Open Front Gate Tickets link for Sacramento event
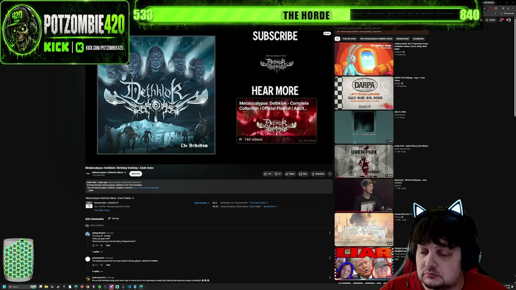 click(259, 203)
